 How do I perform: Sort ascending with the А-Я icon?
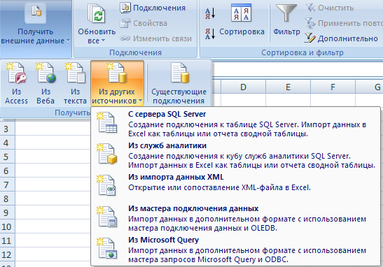point(210,13)
